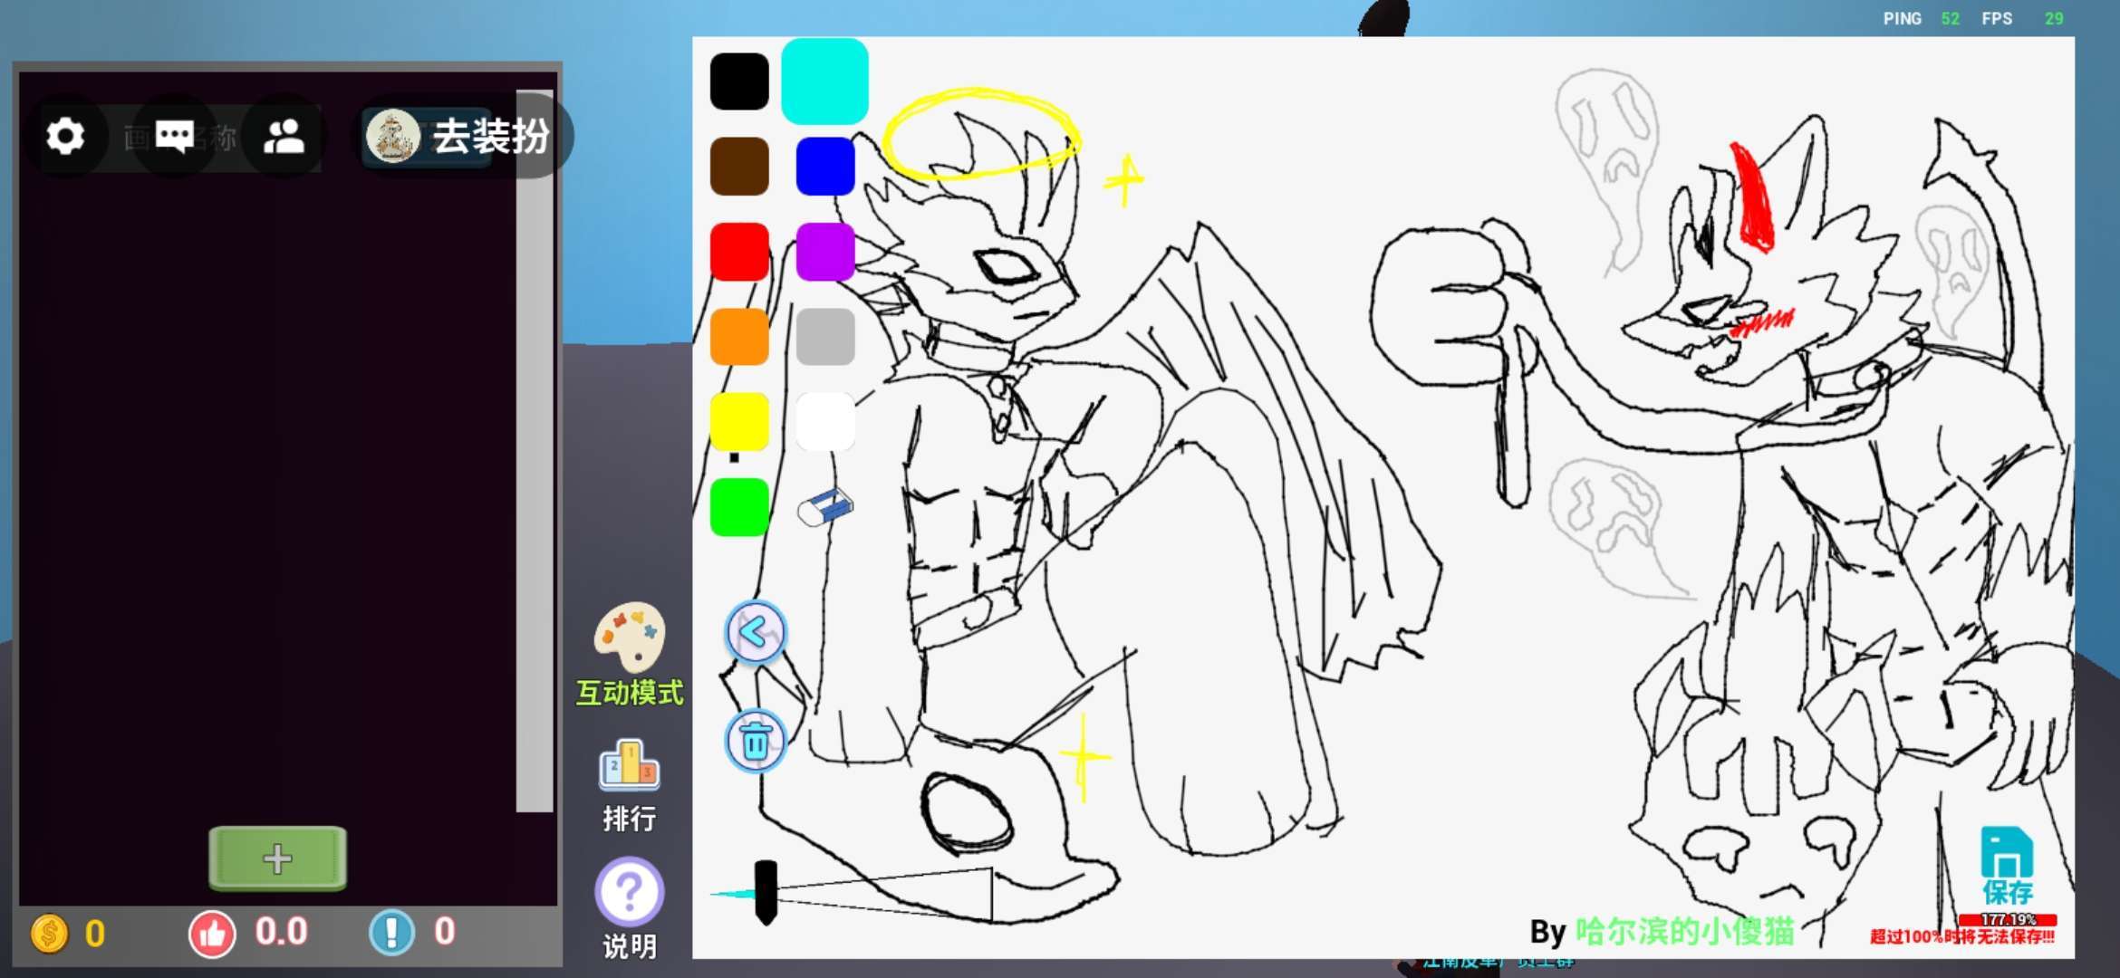Viewport: 2120px width, 978px height.
Task: Open the chat bubble icon
Action: point(174,137)
